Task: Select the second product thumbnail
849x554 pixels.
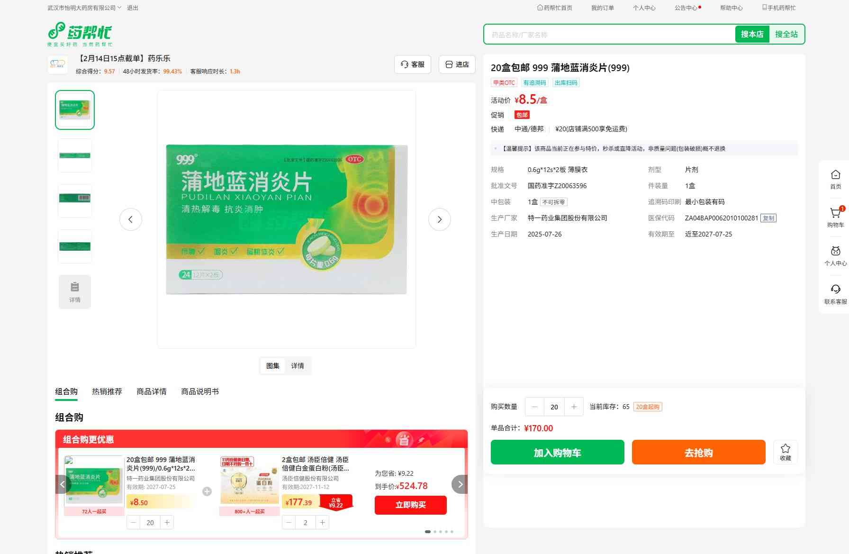Action: 75,155
